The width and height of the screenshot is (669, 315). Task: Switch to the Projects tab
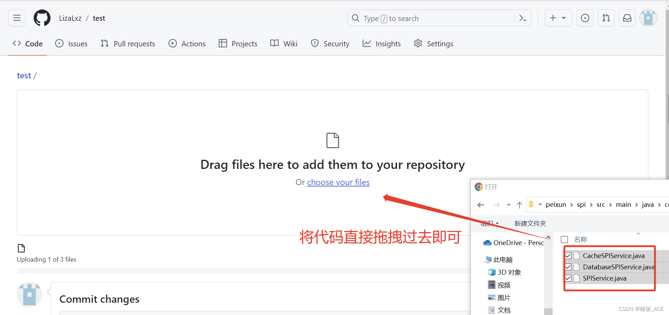click(238, 44)
